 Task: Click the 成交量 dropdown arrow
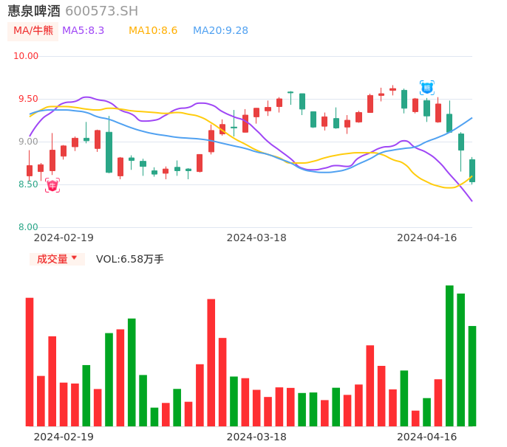coord(74,258)
